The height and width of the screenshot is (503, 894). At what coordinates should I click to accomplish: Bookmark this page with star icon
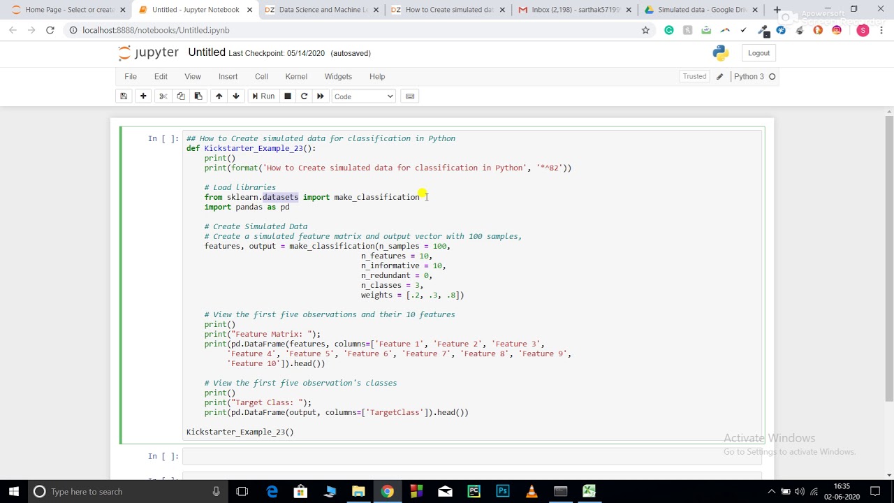click(x=645, y=30)
